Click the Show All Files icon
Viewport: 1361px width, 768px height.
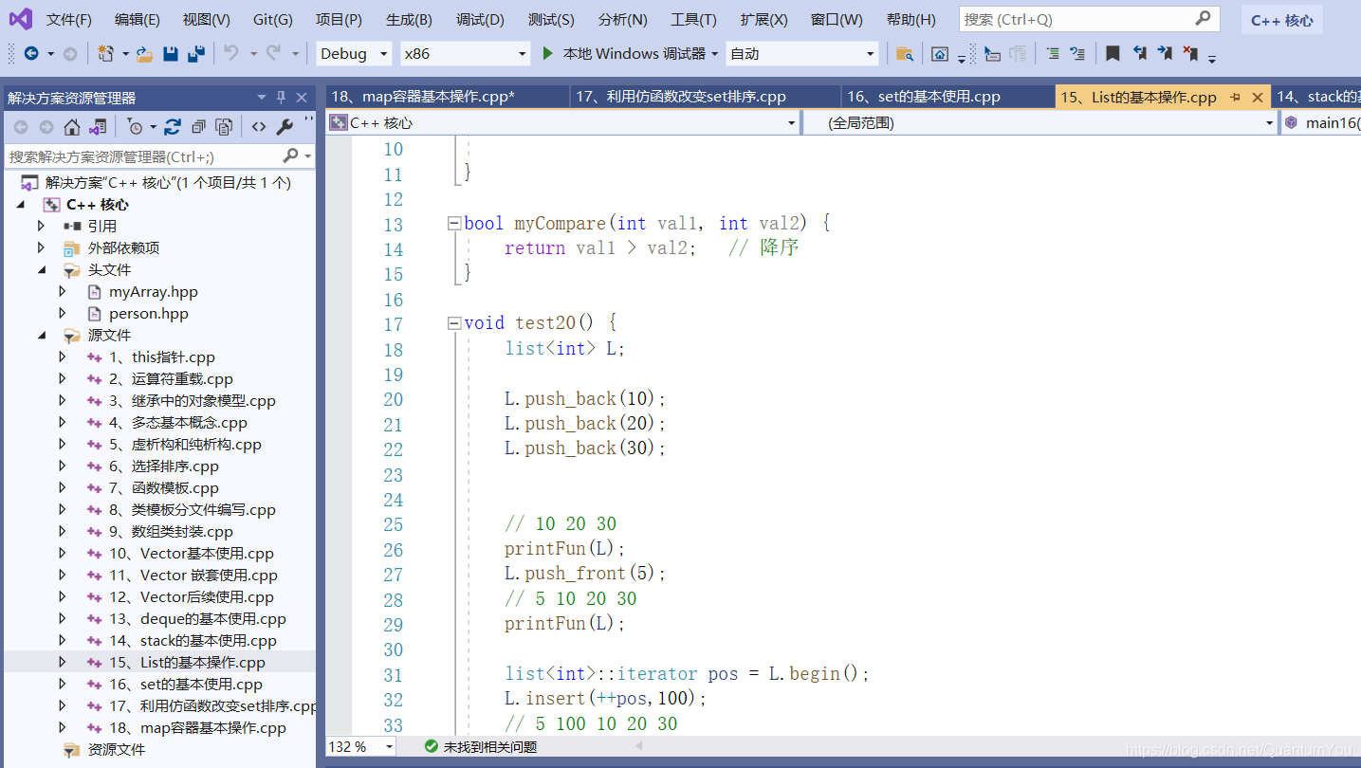[x=224, y=127]
